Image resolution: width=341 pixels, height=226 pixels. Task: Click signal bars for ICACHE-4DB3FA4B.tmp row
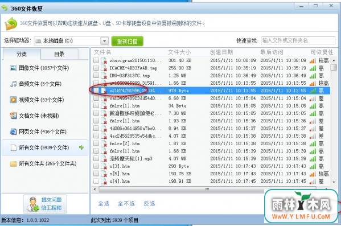[313, 68]
